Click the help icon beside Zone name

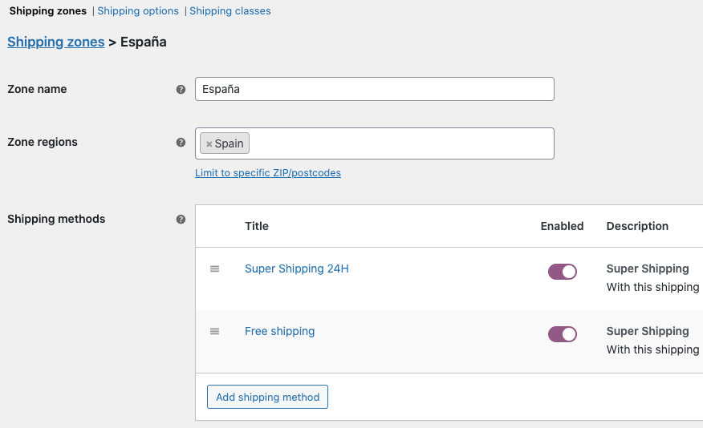[x=181, y=90]
